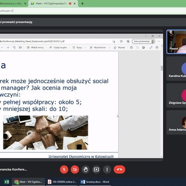Raise hand in the meeting
This screenshot has width=186, height=186.
coord(86,169)
